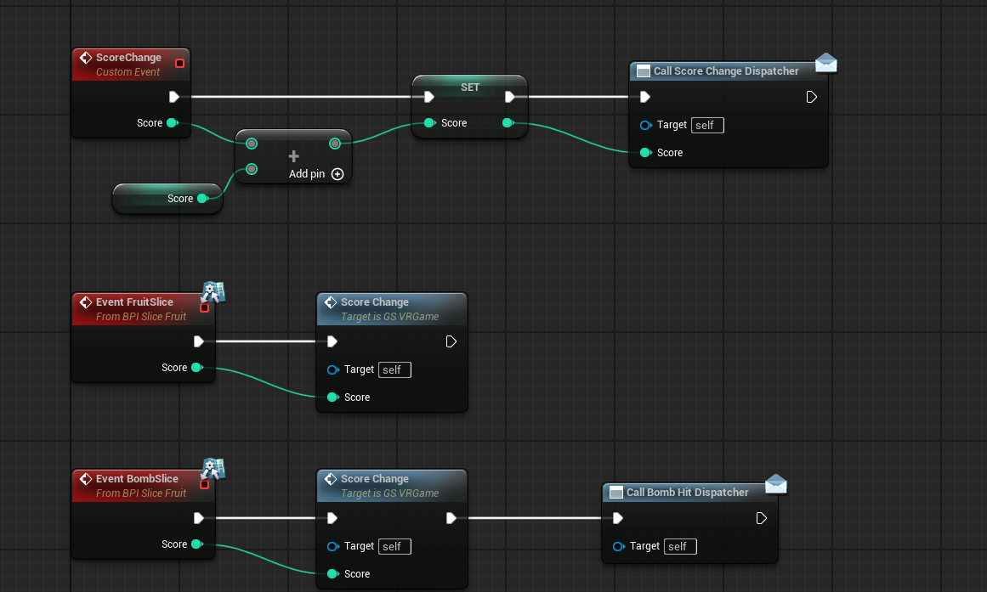Click Call Bomb Hit Dispatcher envelope icon
The width and height of the screenshot is (987, 592).
click(x=776, y=484)
